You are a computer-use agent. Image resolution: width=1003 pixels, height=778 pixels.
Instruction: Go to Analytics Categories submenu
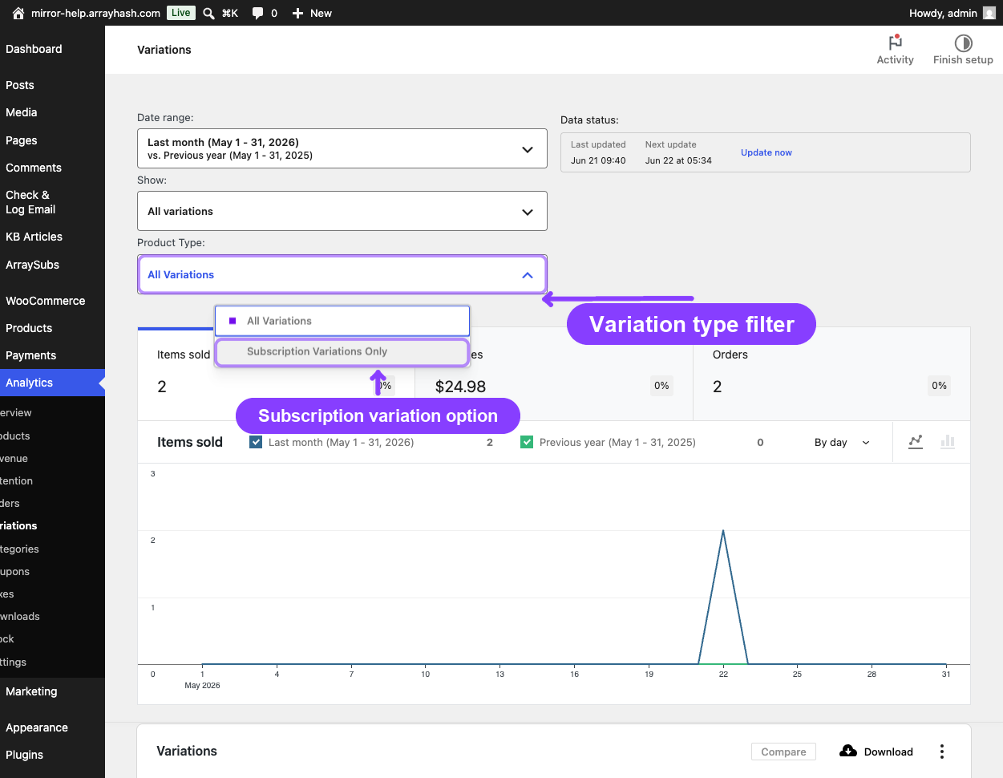[19, 549]
